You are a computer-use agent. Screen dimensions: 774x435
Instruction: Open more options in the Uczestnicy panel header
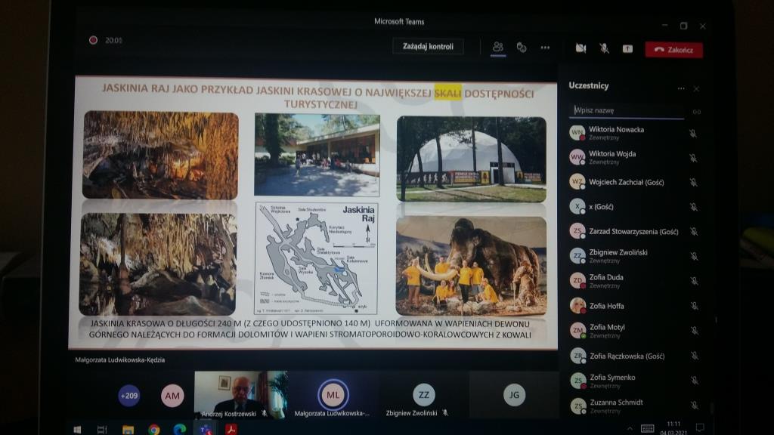tap(680, 88)
